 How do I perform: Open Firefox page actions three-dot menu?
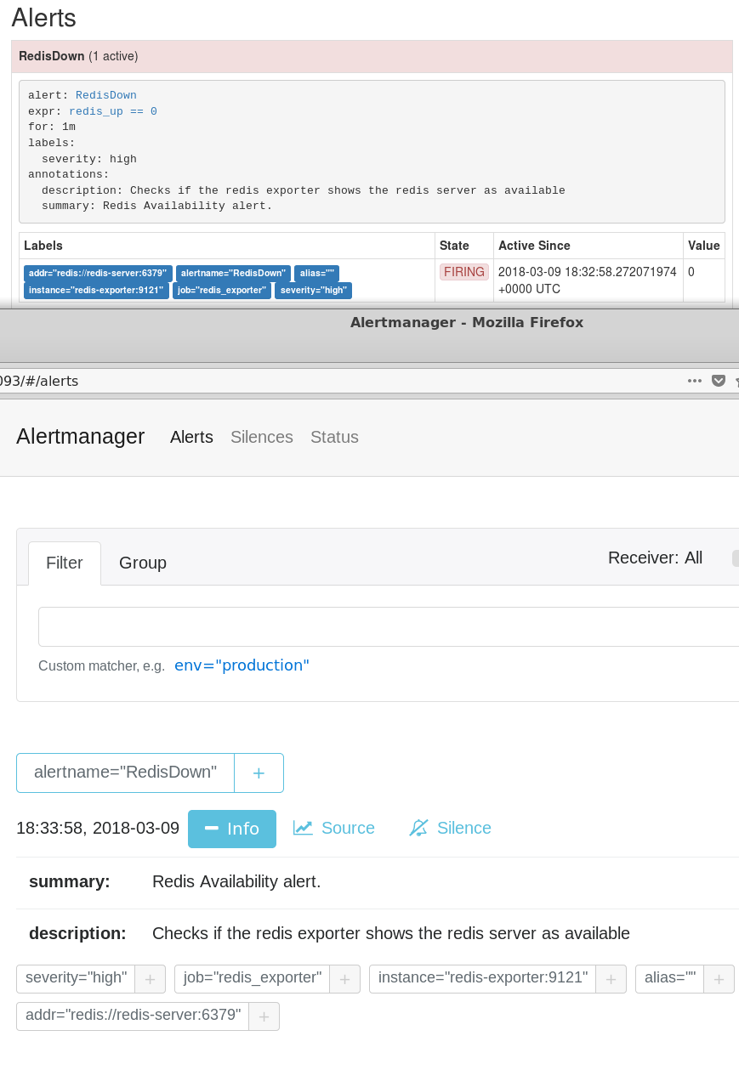click(695, 381)
